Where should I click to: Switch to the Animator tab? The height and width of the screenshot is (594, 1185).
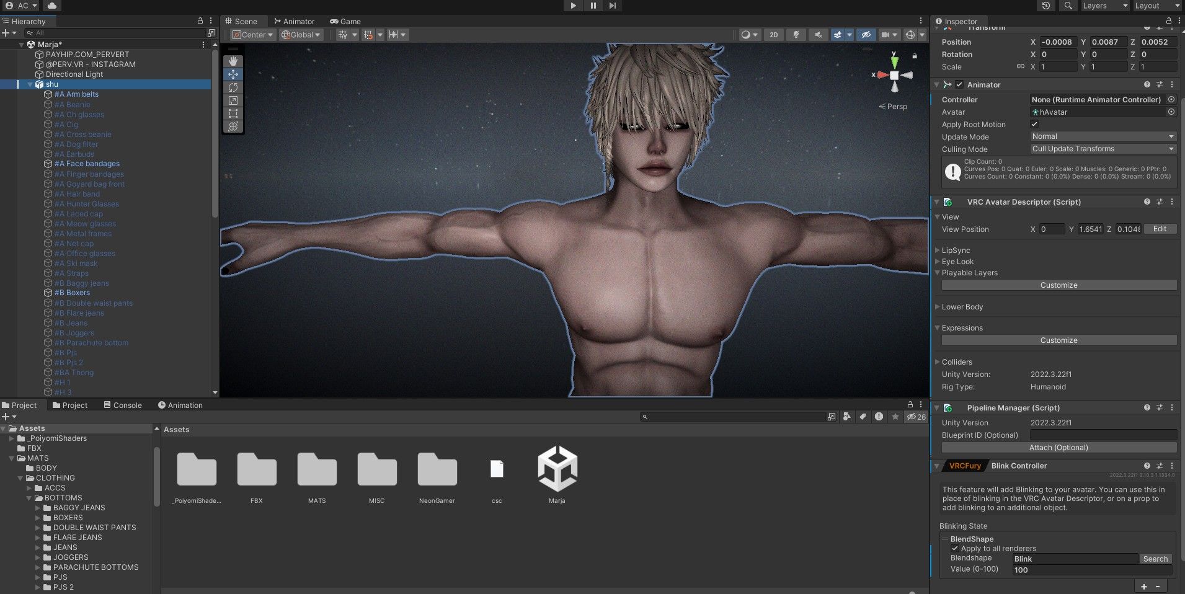point(294,21)
